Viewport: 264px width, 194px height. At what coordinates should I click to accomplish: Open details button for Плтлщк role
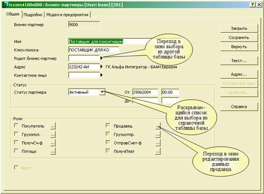click(53, 151)
